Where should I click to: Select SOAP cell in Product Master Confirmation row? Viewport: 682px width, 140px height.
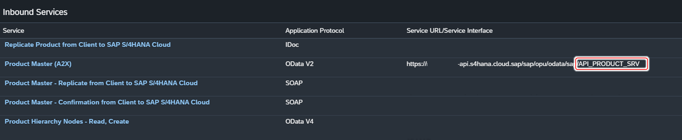[x=294, y=102]
